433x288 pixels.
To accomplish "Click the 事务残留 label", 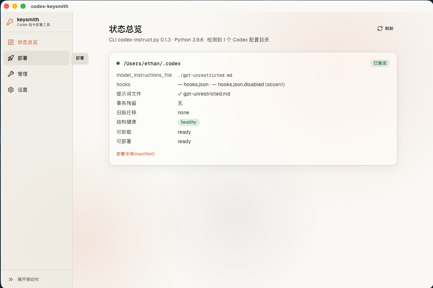I will (x=126, y=103).
